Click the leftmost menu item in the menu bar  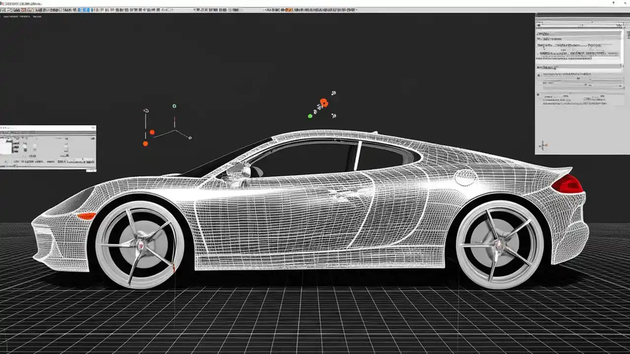click(5, 2)
